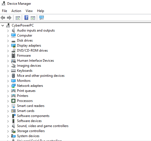Click the Disk drives icon
This screenshot has width=151, height=141.
tap(13, 41)
